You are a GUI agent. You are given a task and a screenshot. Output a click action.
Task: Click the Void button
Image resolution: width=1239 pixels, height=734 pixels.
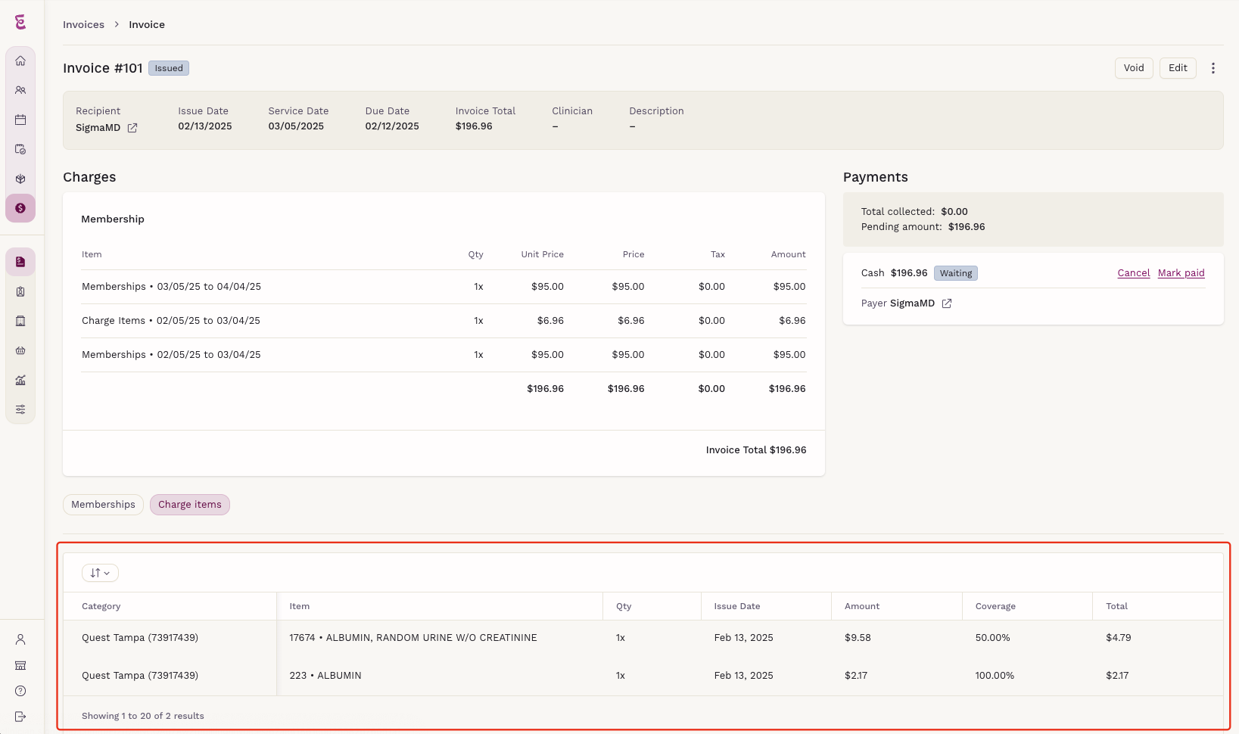coord(1134,68)
